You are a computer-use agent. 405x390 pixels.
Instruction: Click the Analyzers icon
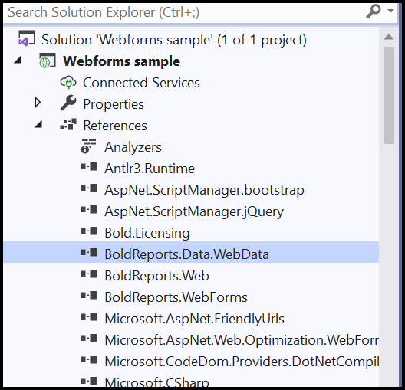[x=89, y=146]
